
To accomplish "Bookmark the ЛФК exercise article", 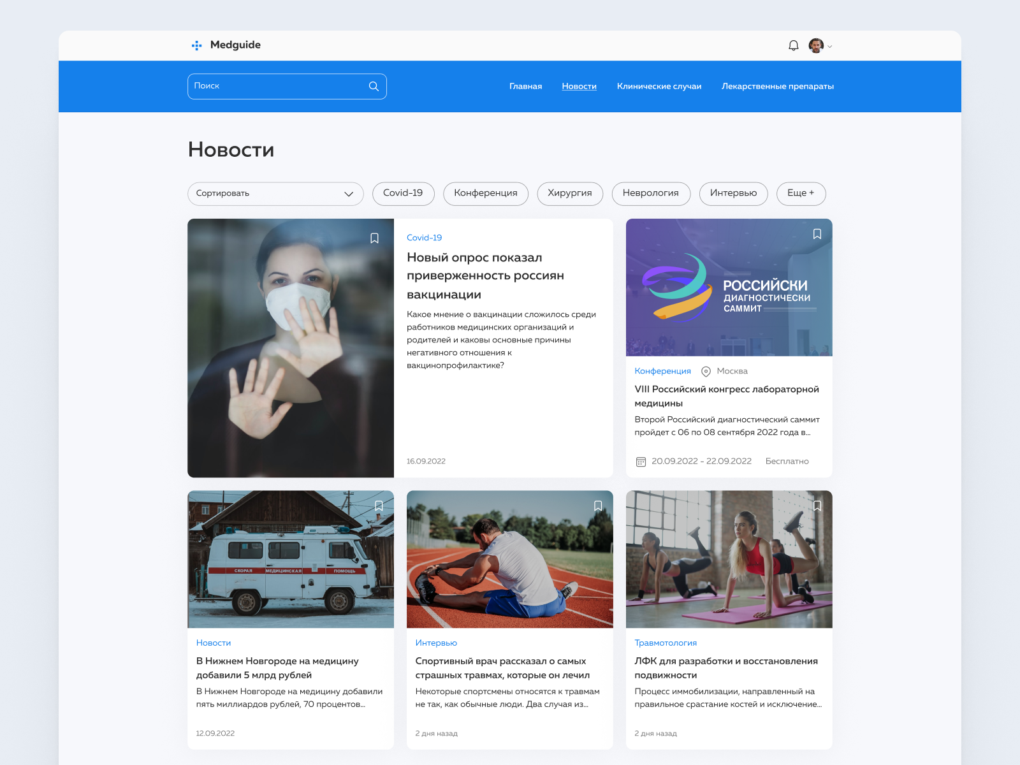I will point(817,506).
